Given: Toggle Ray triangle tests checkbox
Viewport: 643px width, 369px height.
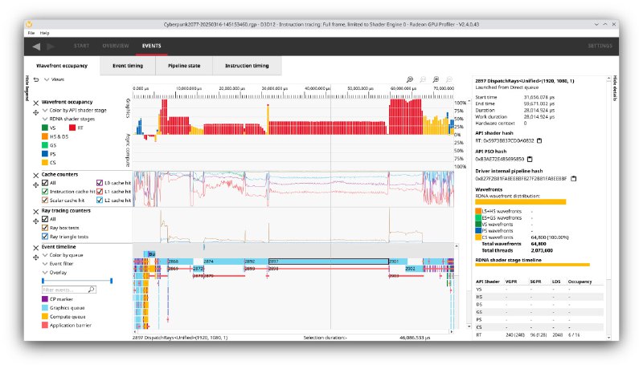Looking at the screenshot, I should point(45,237).
